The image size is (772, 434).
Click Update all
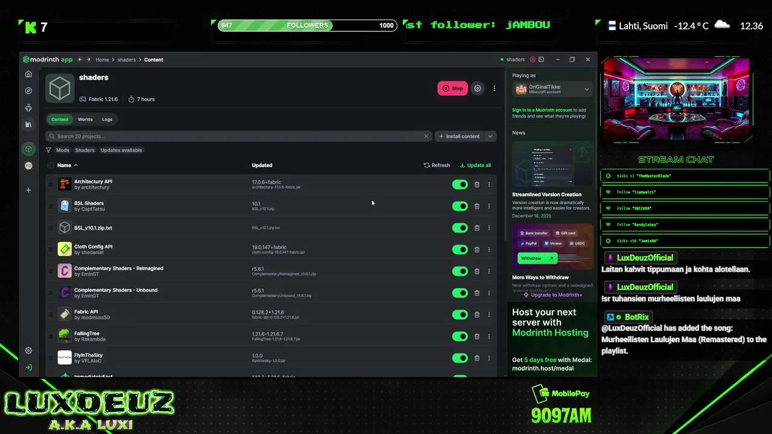pyautogui.click(x=475, y=165)
